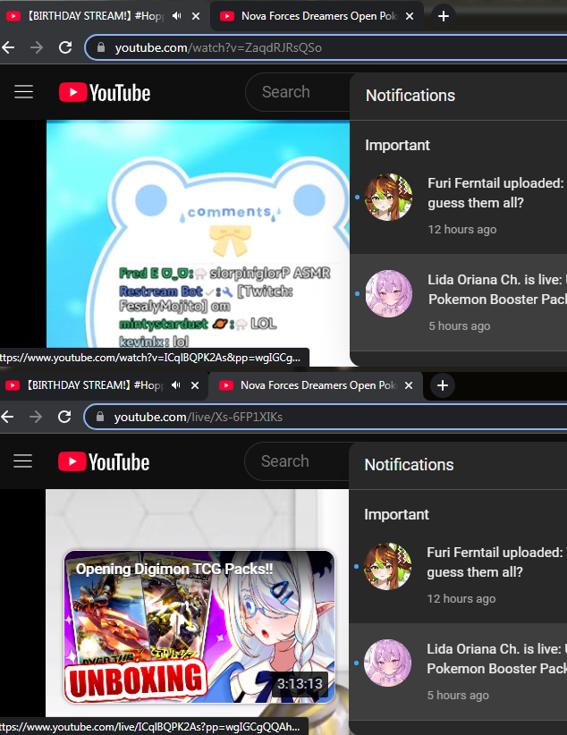The image size is (567, 735).
Task: Click the YouTube Search box in bottom window
Action: pyautogui.click(x=297, y=461)
